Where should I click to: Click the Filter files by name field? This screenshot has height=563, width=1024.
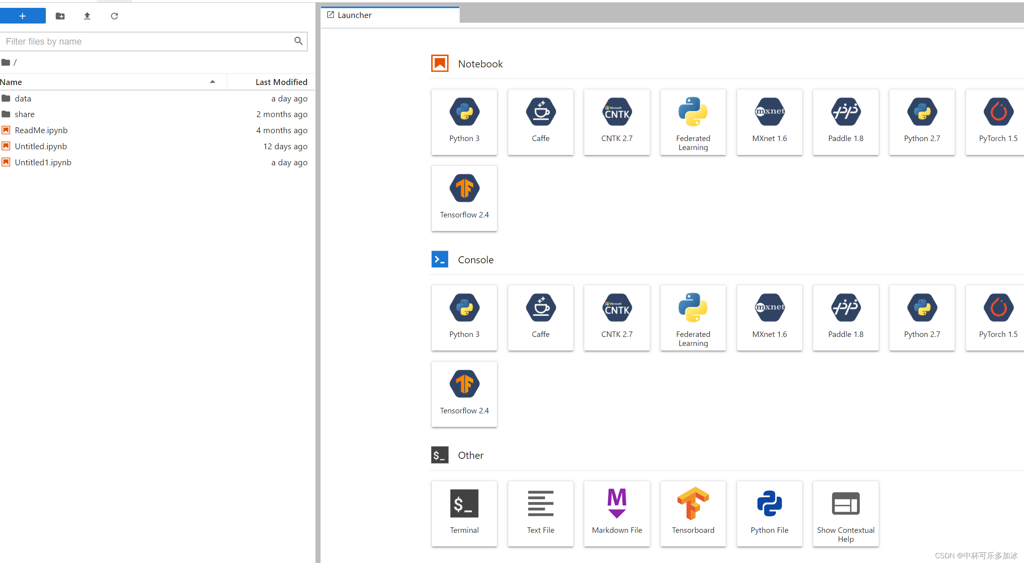pos(147,41)
